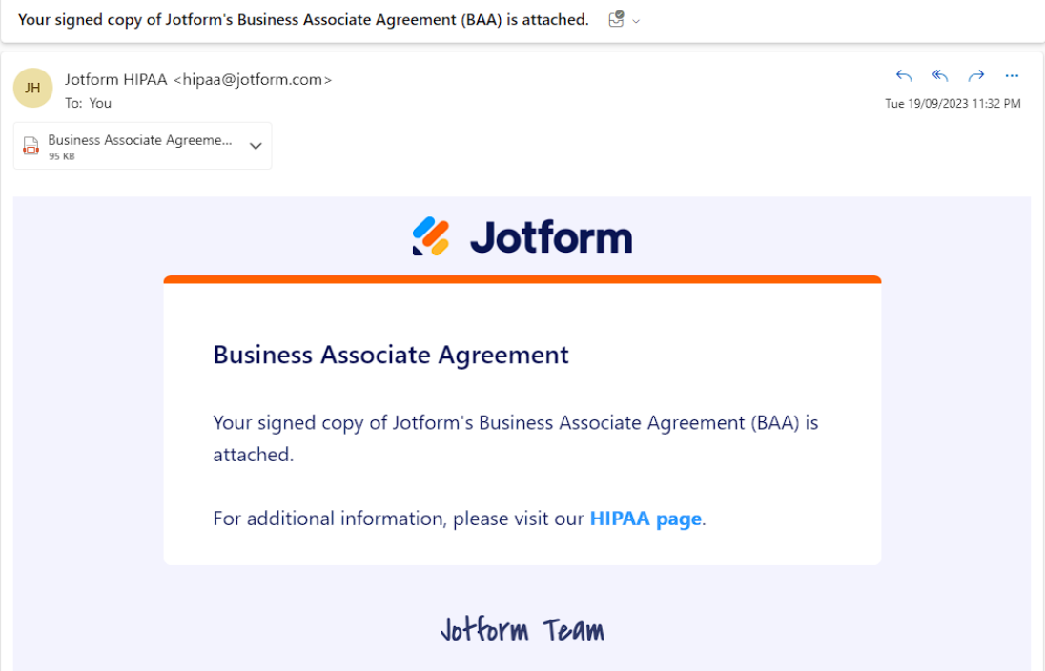Image resolution: width=1045 pixels, height=671 pixels.
Task: Forward this email using the arrow icon
Action: click(976, 76)
